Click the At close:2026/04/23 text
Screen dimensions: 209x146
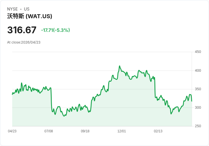[x=24, y=42]
